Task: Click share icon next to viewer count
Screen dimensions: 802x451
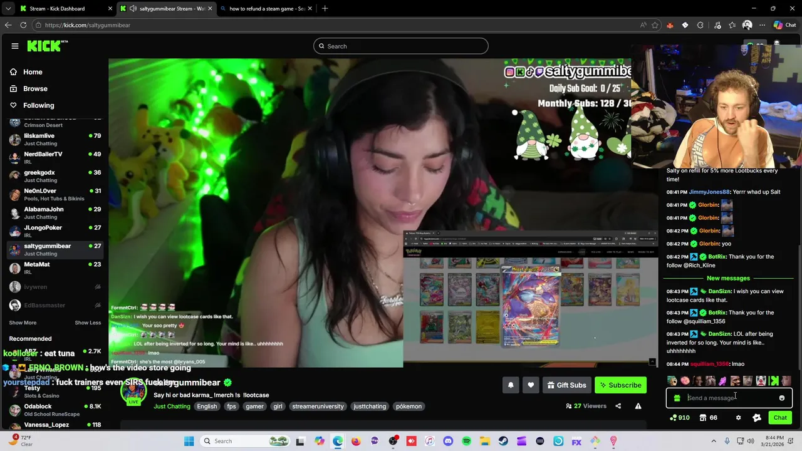Action: tap(618, 406)
